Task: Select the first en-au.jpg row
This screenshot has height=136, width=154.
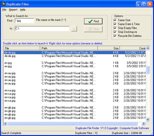Action: pos(75,73)
